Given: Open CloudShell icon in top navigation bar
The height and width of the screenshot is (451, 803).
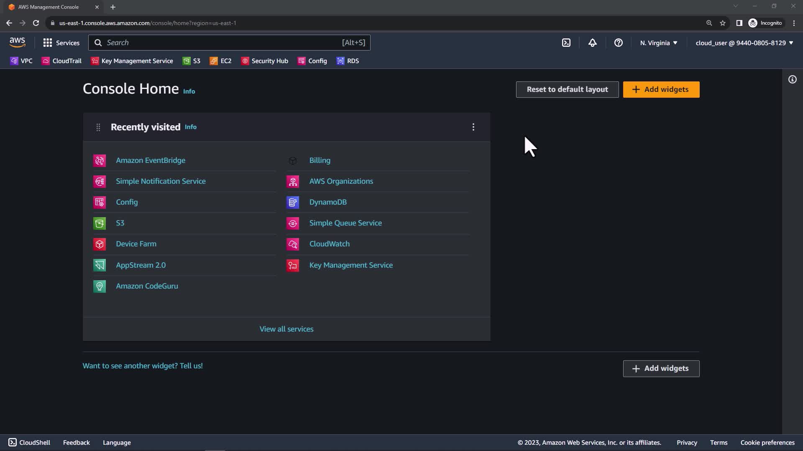Looking at the screenshot, I should [x=566, y=43].
